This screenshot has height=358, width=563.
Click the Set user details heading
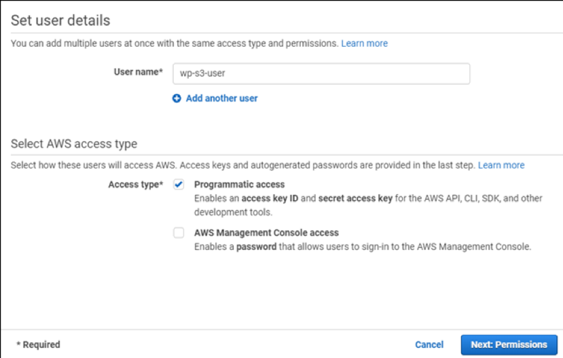(x=60, y=20)
